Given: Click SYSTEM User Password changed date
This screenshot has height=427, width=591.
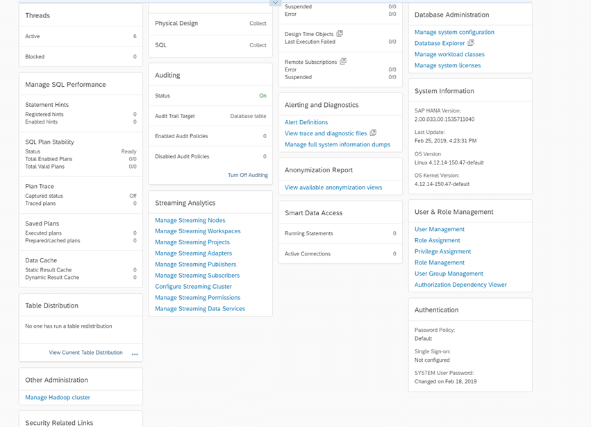Looking at the screenshot, I should tap(446, 381).
